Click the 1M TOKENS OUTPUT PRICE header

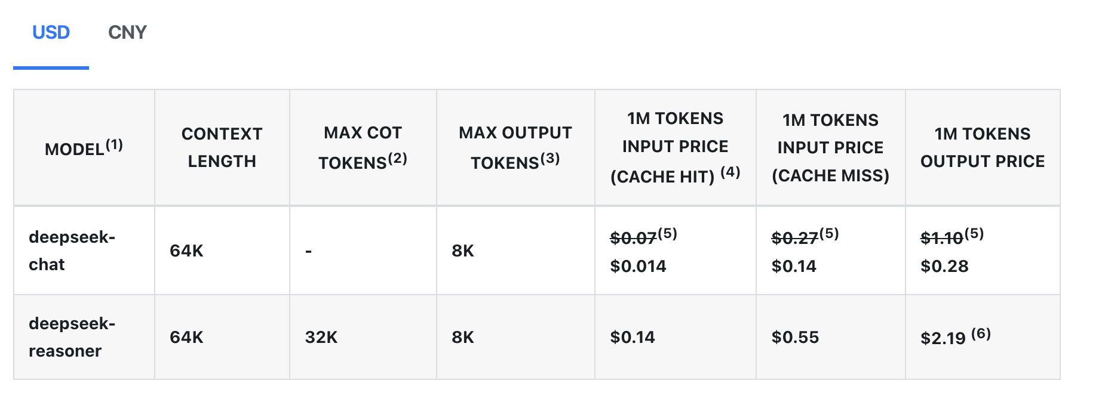[x=983, y=147]
